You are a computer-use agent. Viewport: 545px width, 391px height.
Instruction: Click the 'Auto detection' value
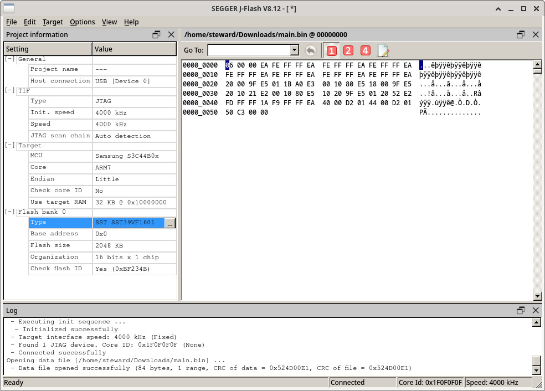pos(123,136)
